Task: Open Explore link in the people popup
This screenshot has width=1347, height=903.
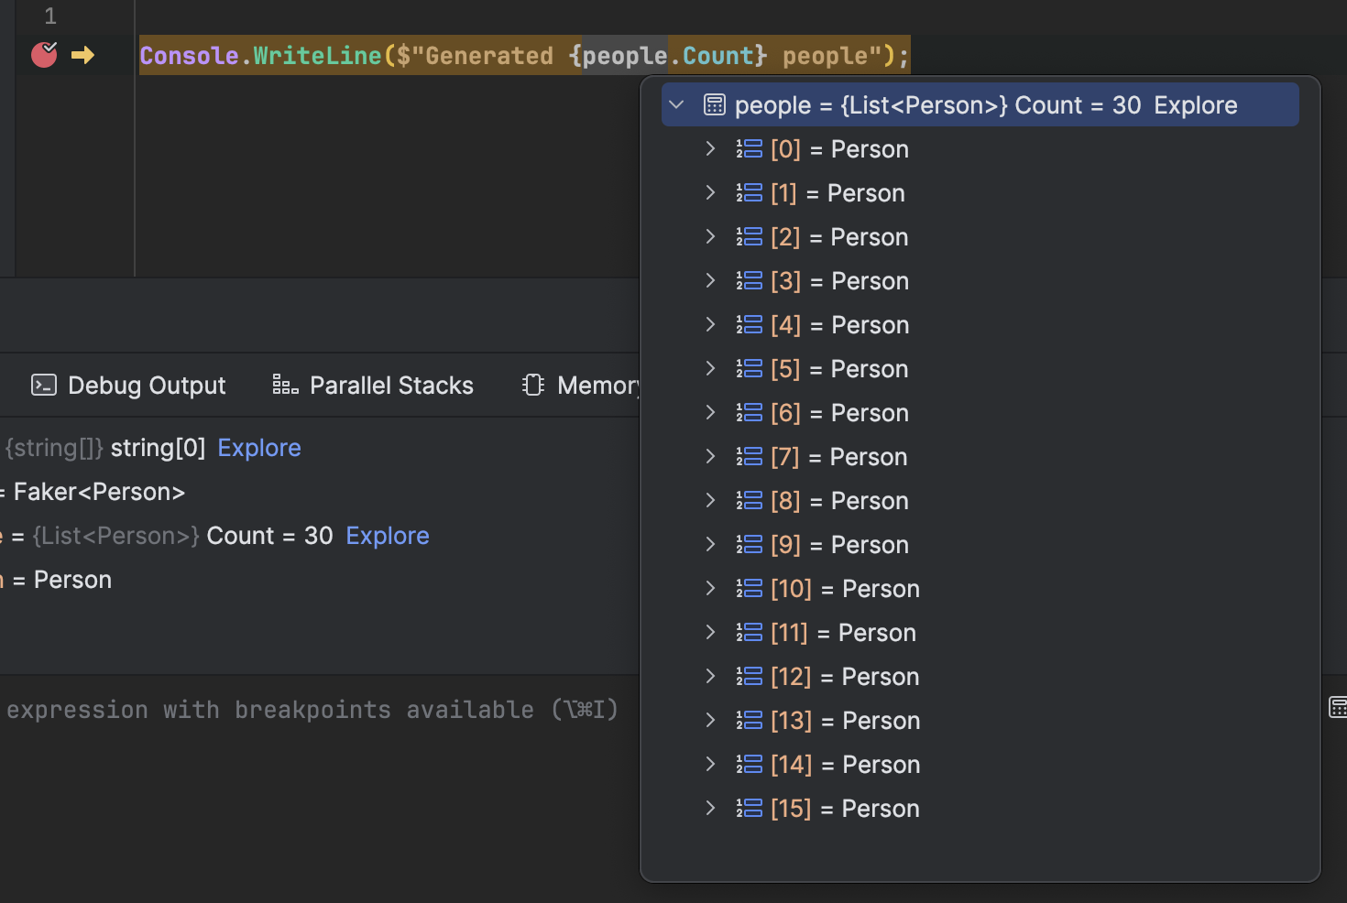Action: (x=1196, y=105)
